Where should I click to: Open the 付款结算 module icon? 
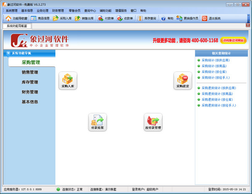click(x=97, y=122)
